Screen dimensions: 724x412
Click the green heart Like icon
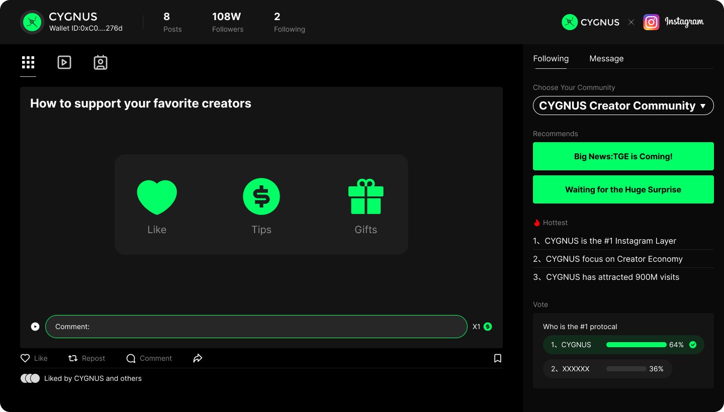coord(157,197)
